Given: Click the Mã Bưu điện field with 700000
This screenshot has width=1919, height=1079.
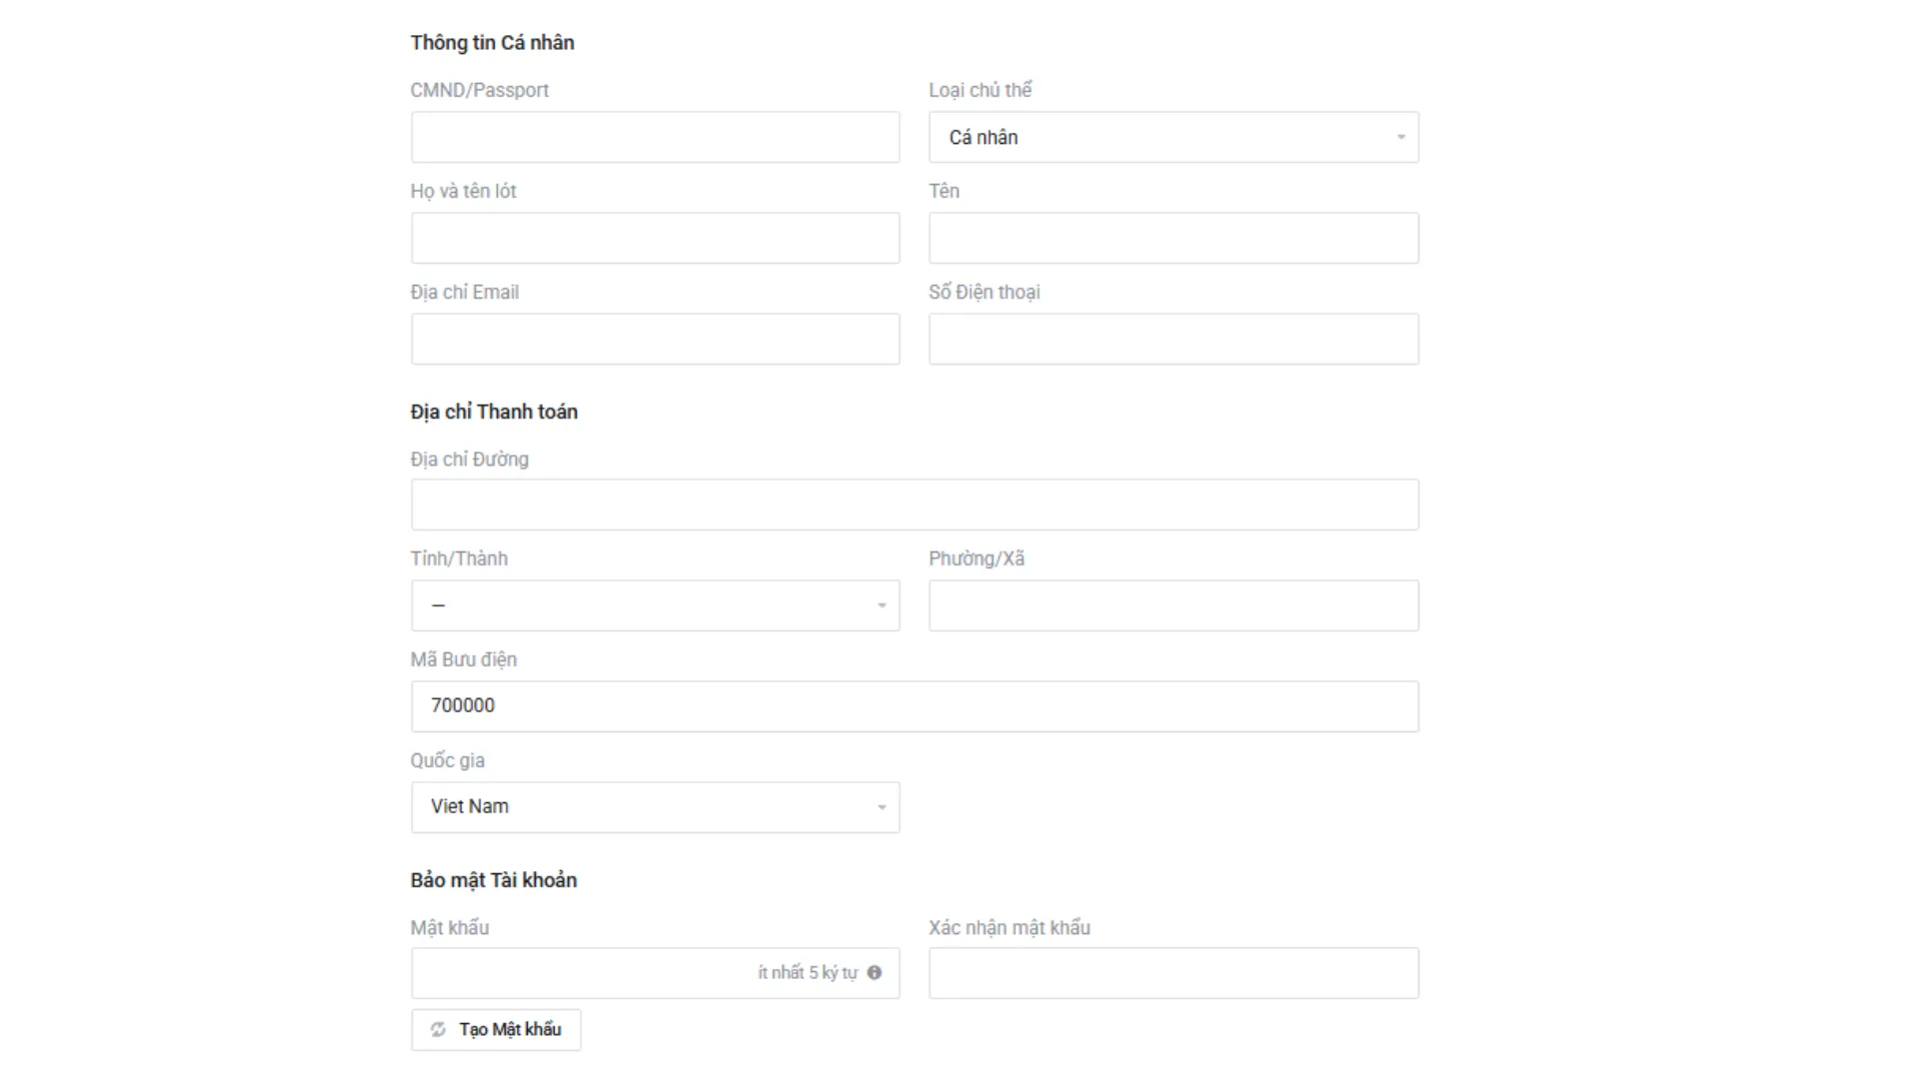Looking at the screenshot, I should [915, 706].
